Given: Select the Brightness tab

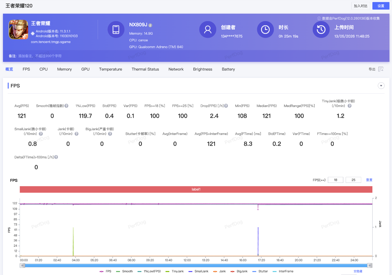Looking at the screenshot, I should point(203,69).
